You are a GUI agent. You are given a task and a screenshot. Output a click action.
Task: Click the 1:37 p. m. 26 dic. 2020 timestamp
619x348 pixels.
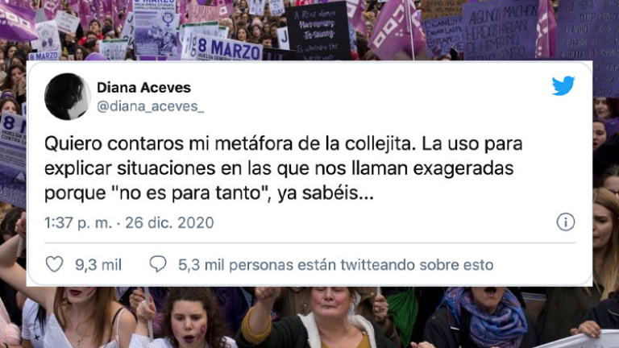pyautogui.click(x=129, y=223)
